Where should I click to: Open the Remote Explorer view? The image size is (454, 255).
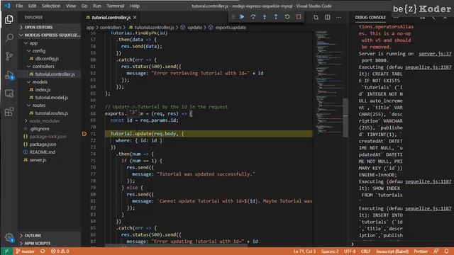coord(9,93)
